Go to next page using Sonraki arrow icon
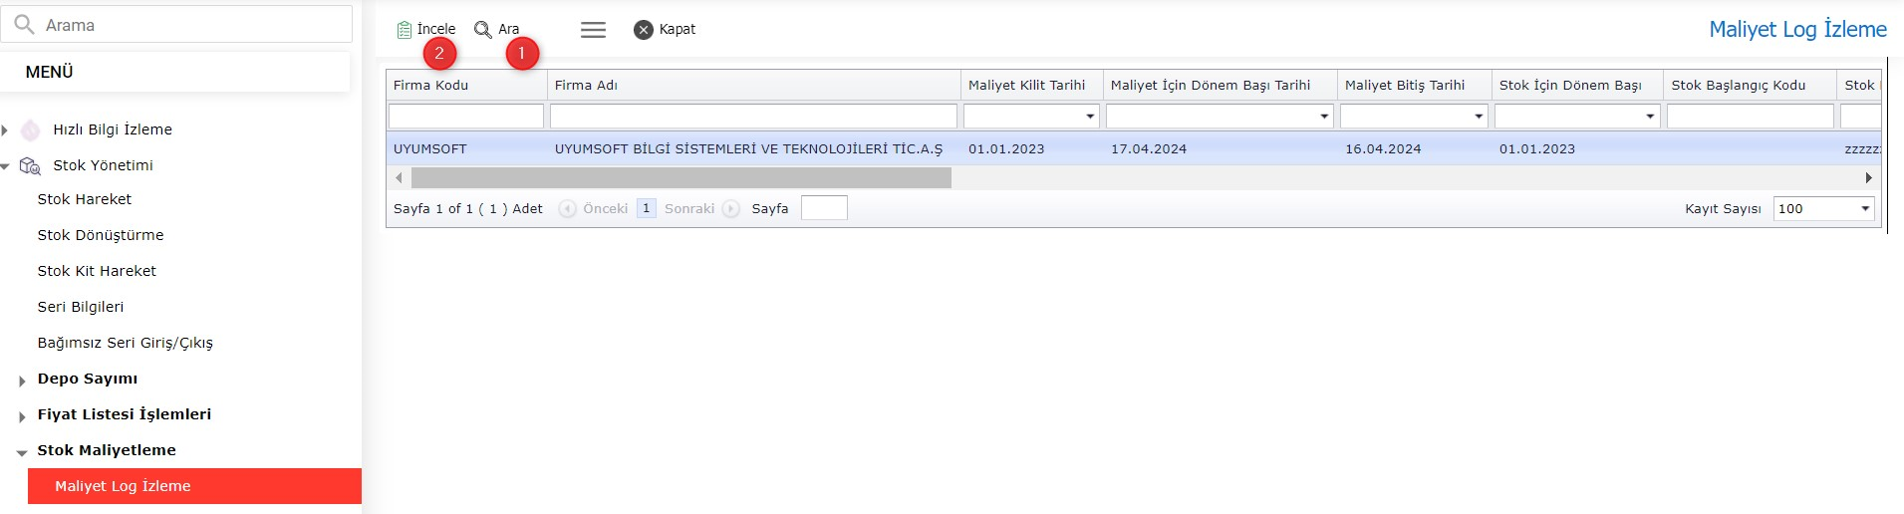Screen dimensions: 1904x514 click(731, 209)
